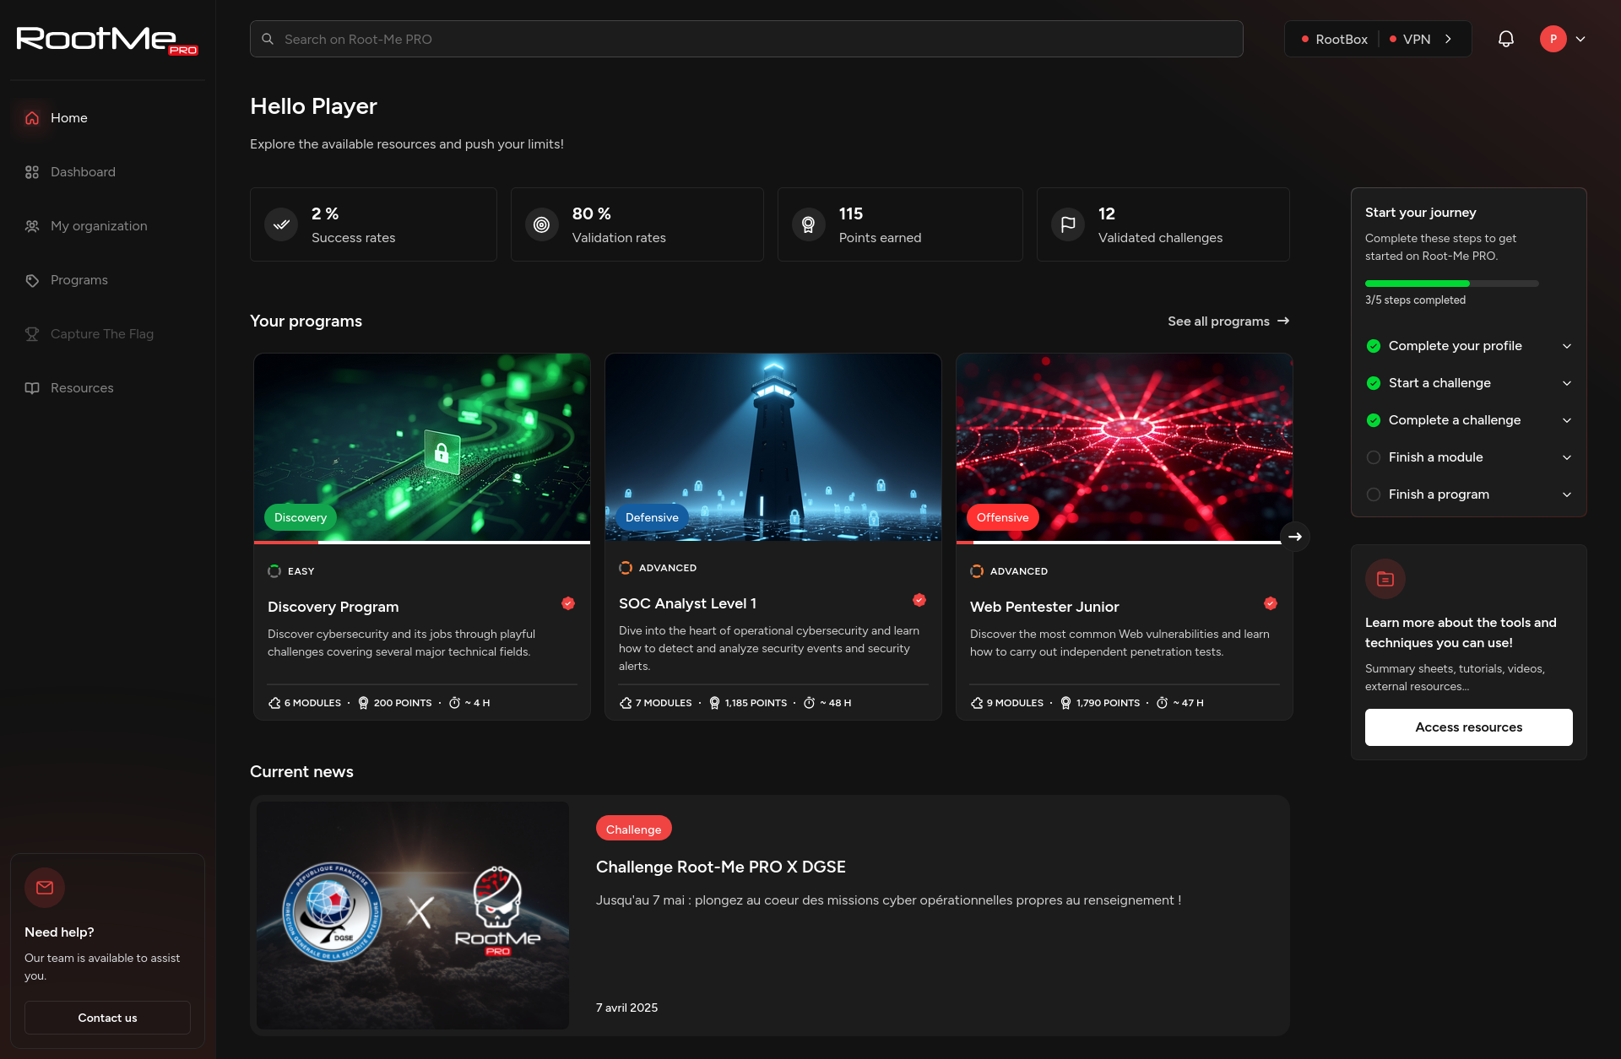Screen dimensions: 1621x1059
Task: Click the RootBox status button
Action: 1335,39
